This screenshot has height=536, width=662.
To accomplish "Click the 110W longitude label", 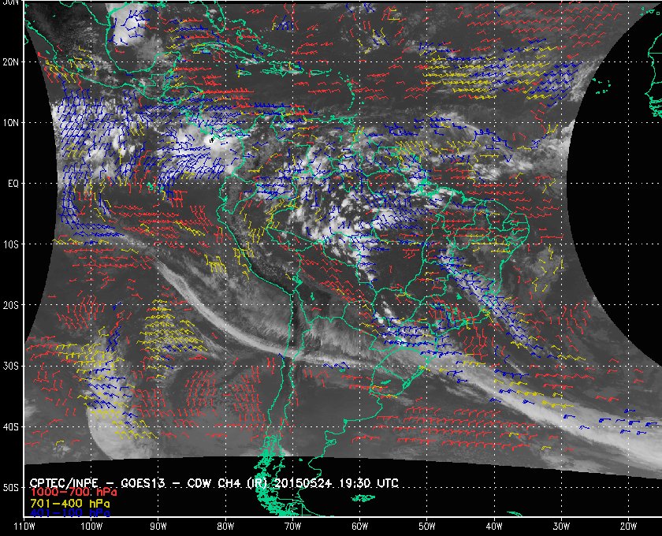I will click(24, 527).
